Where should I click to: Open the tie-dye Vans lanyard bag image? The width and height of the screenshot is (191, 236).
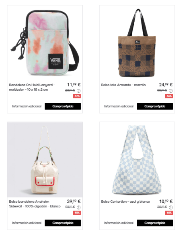pyautogui.click(x=45, y=43)
